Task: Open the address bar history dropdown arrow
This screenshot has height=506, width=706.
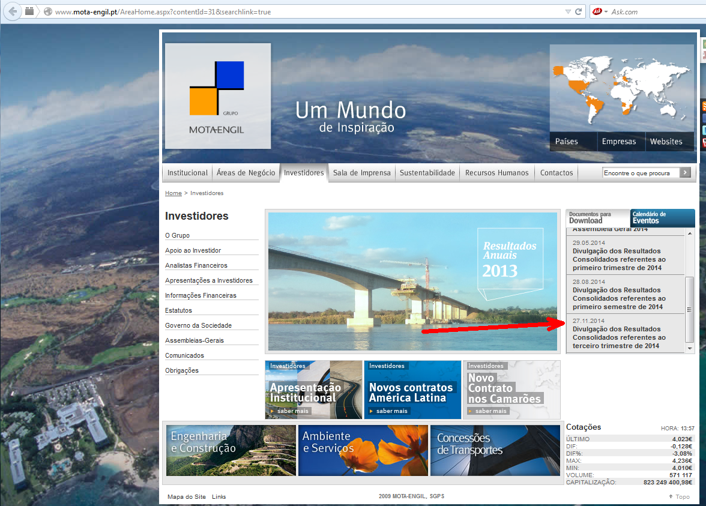Action: tap(568, 12)
